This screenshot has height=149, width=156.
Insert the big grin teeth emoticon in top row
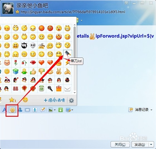click(67, 28)
